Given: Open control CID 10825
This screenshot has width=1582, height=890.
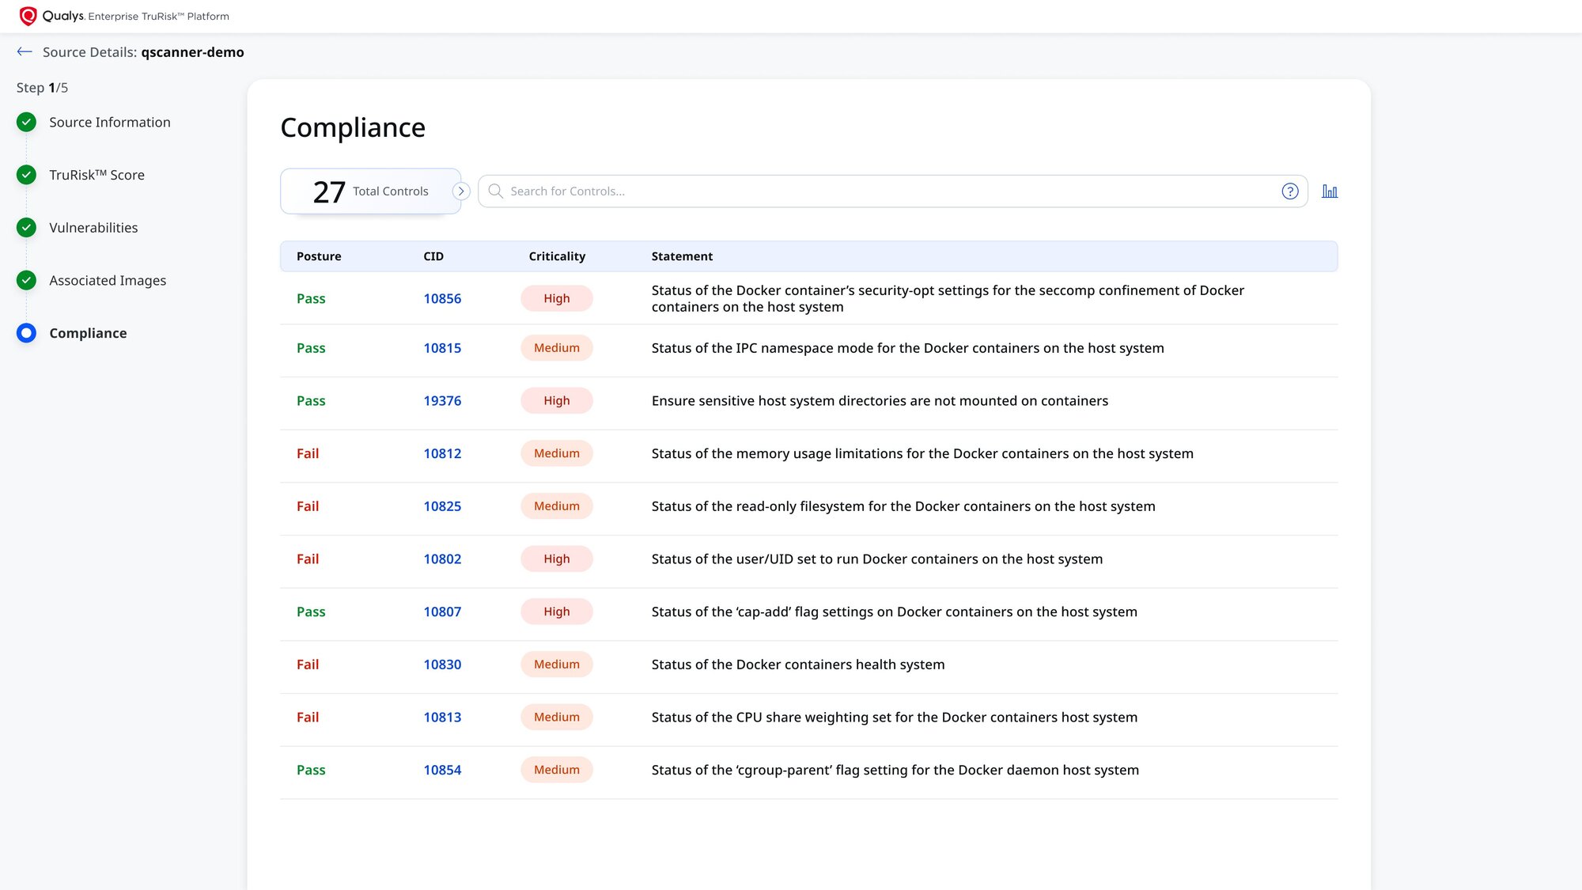Looking at the screenshot, I should coord(442,506).
